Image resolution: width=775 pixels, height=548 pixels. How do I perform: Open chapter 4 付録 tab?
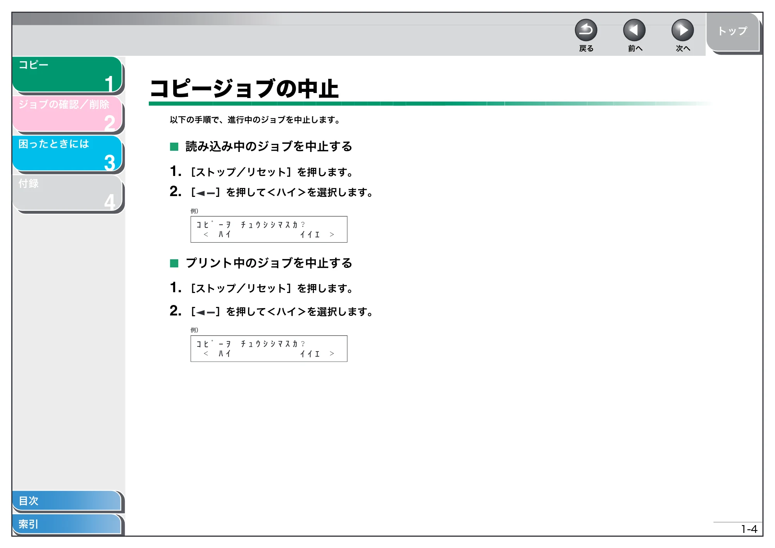tap(67, 193)
